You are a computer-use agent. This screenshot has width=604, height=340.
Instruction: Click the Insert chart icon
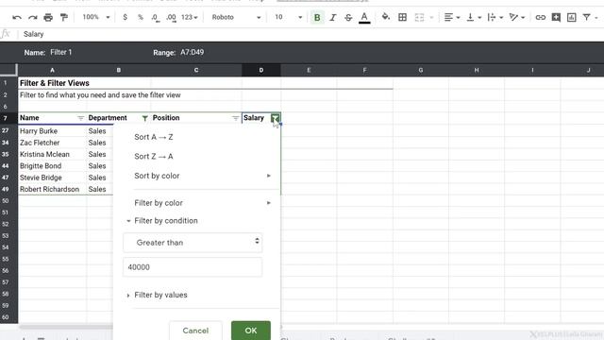pyautogui.click(x=572, y=17)
